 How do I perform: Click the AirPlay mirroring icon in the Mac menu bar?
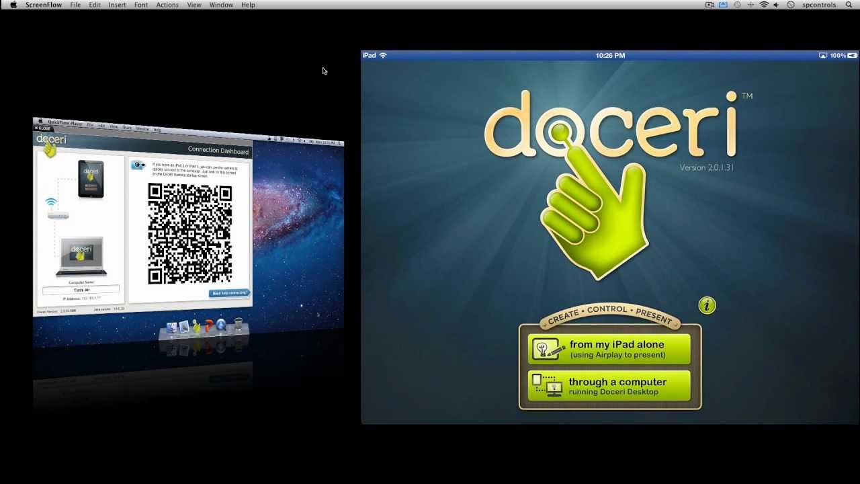tap(724, 5)
